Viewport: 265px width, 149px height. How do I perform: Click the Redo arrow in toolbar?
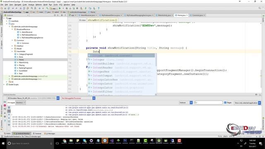tap(17, 8)
